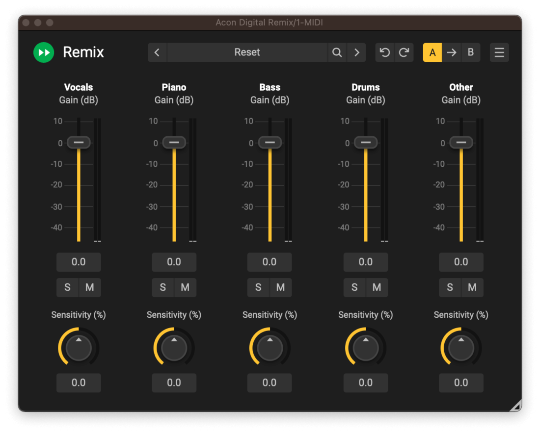This screenshot has width=540, height=433.
Task: Undo the last change
Action: [x=385, y=52]
